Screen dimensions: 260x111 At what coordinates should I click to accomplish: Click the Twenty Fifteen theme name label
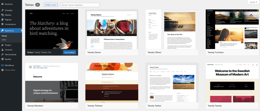coord(154,52)
